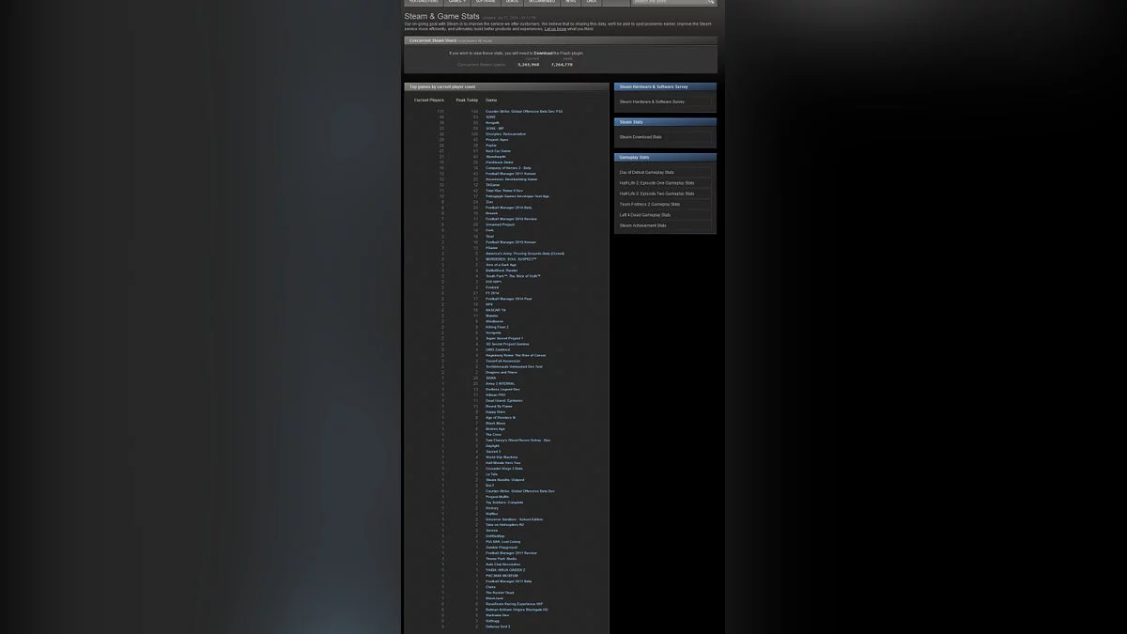Open Team Fortress 2 Gameplay Stats
Viewport: 1127px width, 634px height.
point(650,204)
